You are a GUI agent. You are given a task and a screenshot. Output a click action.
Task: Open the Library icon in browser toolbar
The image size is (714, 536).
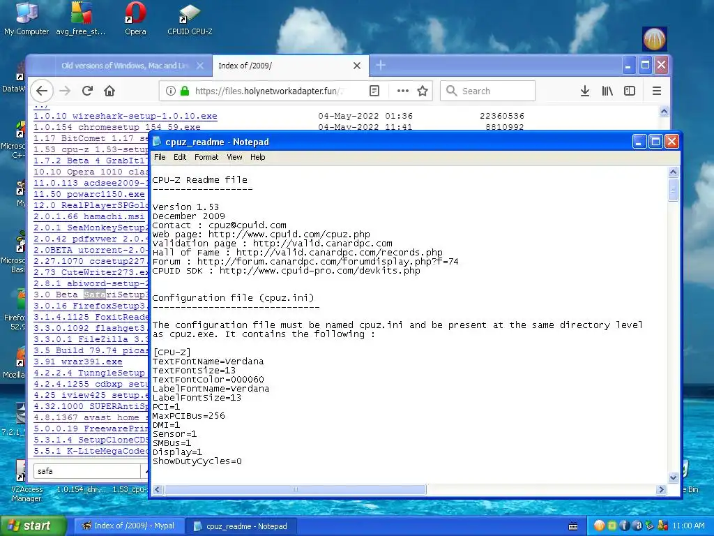(x=607, y=91)
